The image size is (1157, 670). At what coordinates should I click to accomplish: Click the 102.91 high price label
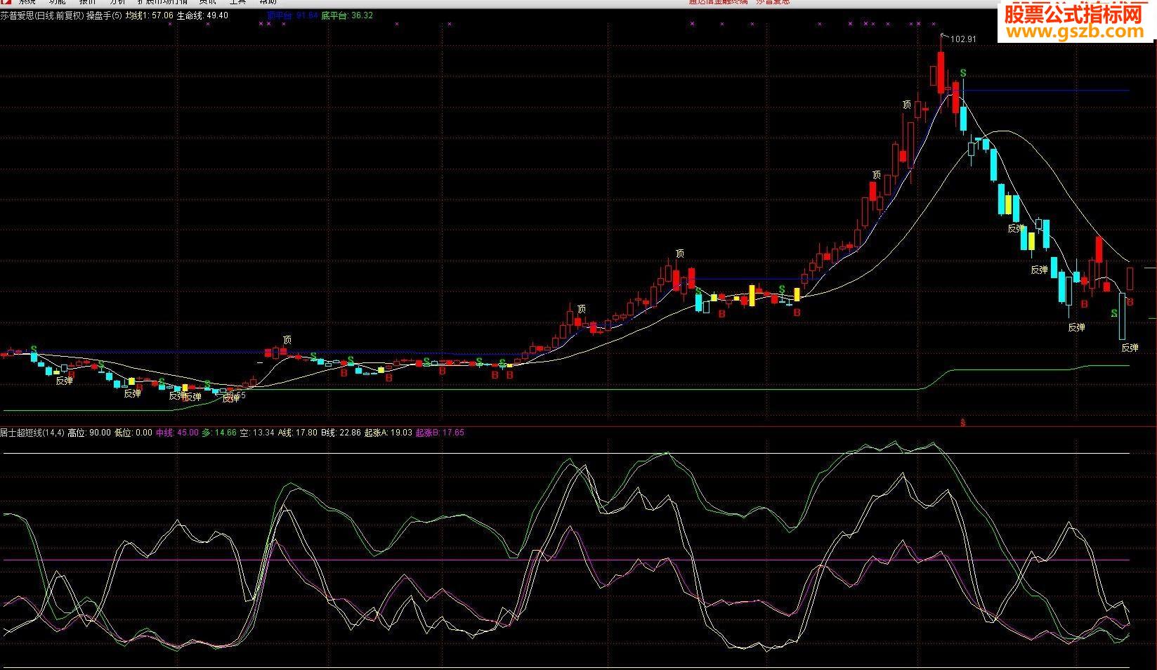[963, 39]
